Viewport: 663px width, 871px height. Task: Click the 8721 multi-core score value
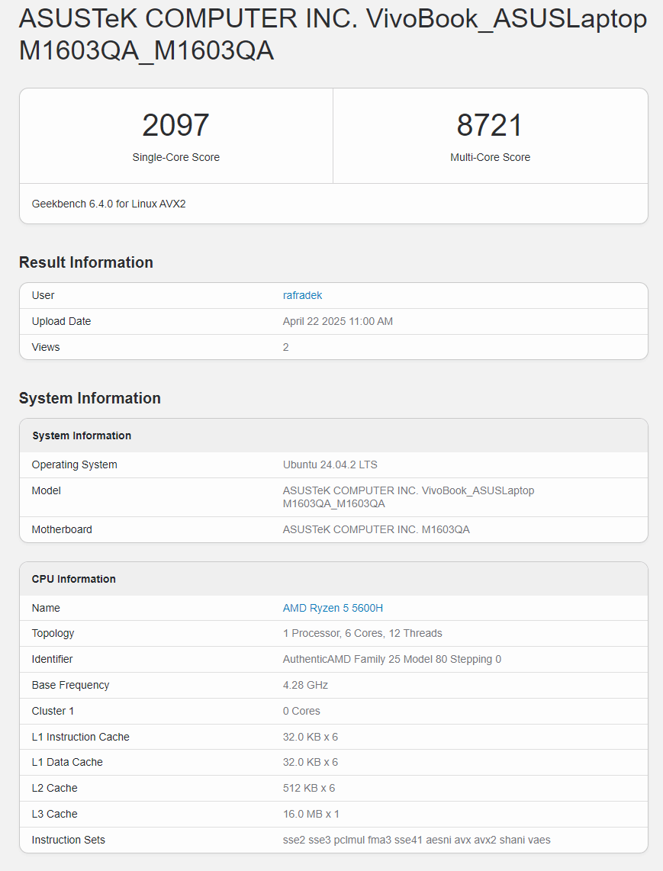pyautogui.click(x=490, y=125)
